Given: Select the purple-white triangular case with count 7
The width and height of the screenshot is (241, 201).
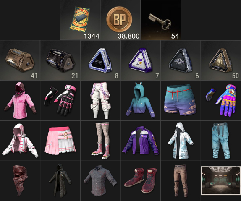Looking at the screenshot, I should [141, 60].
